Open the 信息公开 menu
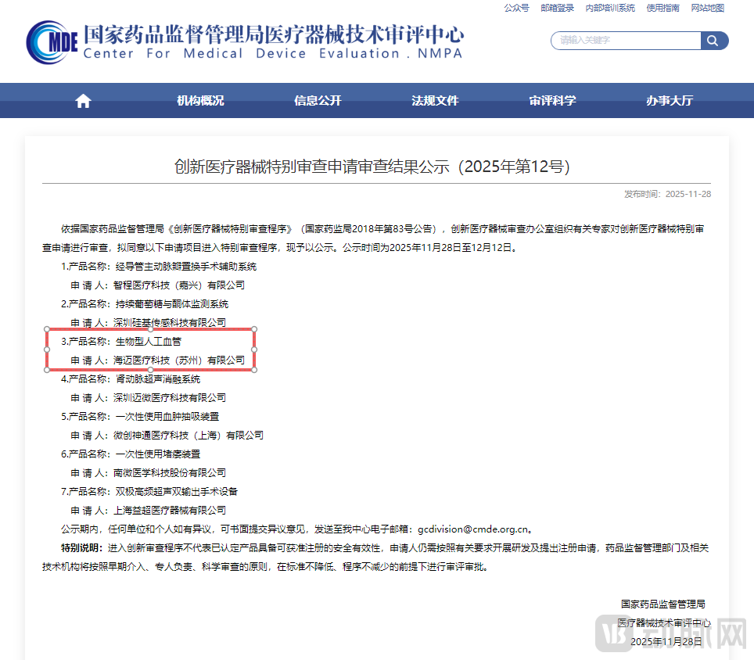Image resolution: width=754 pixels, height=660 pixels. 318,100
